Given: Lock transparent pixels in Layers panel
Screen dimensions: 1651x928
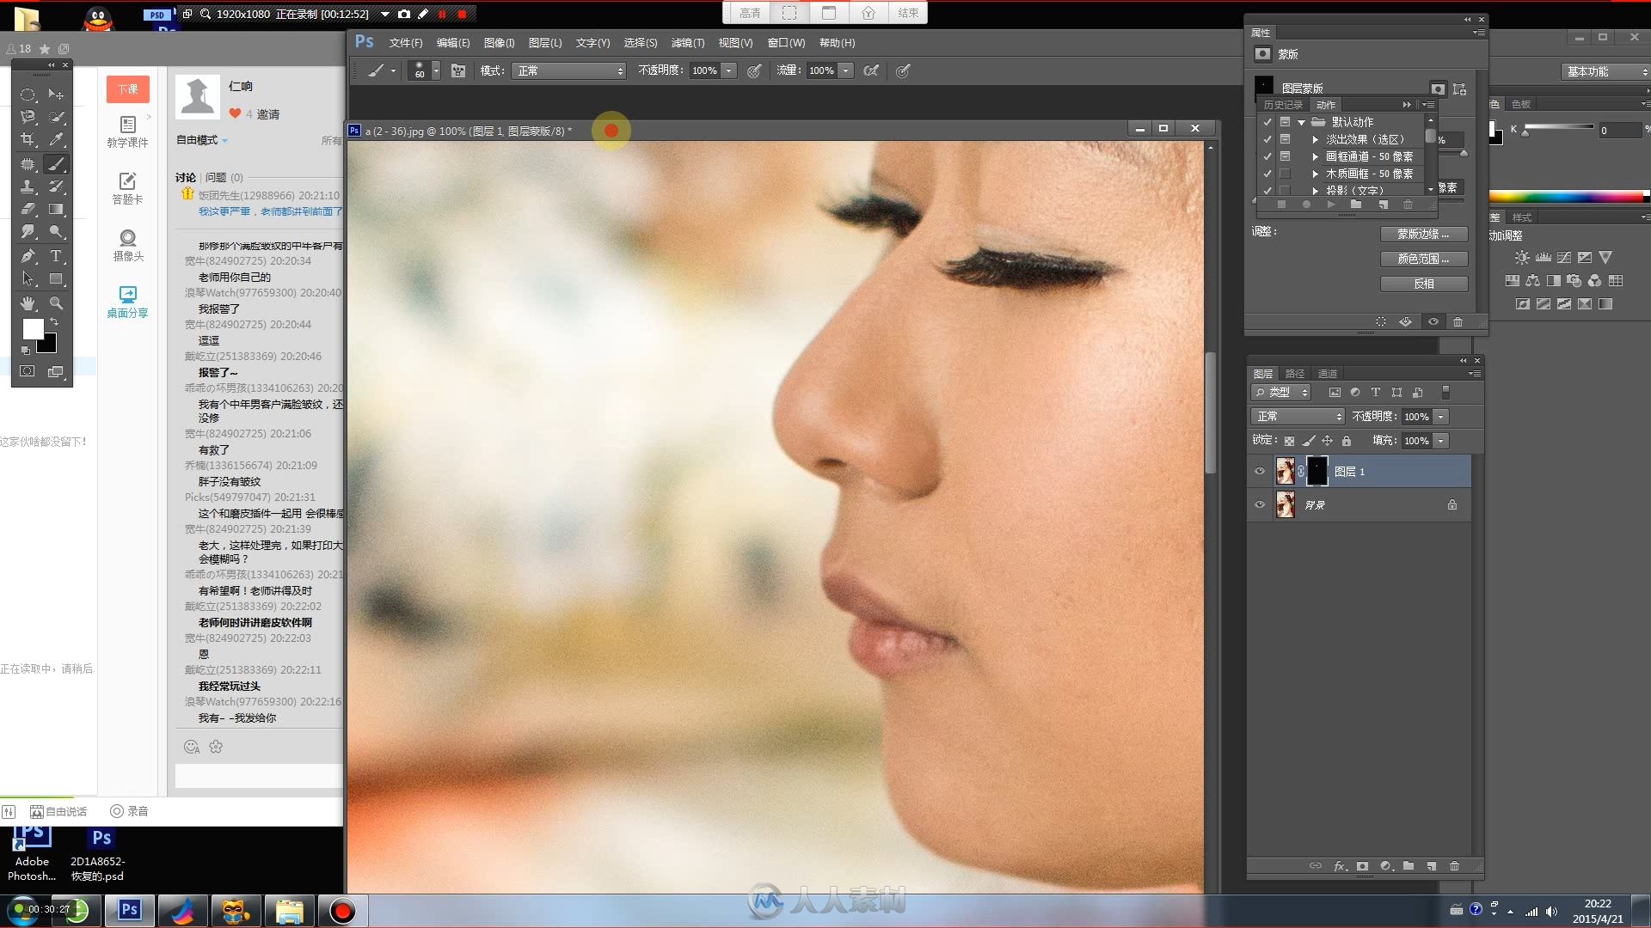Looking at the screenshot, I should tap(1289, 441).
